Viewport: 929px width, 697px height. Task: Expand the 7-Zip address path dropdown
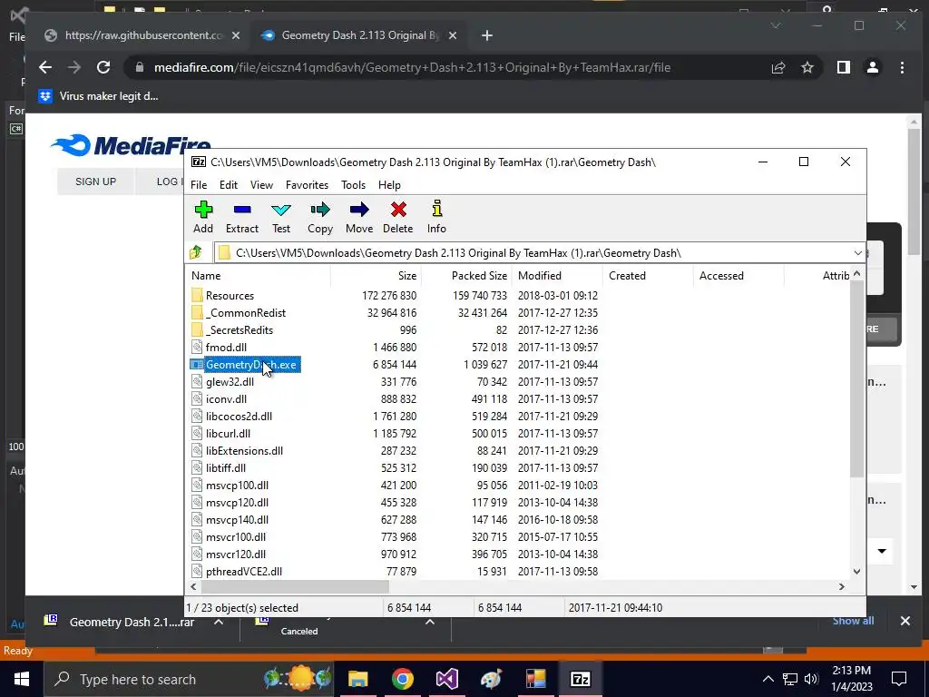tap(857, 253)
